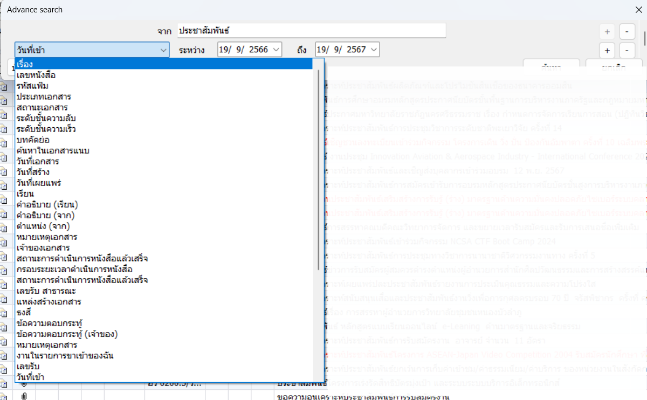Select วันที่เข้า at the bottom of list
Image resolution: width=647 pixels, height=400 pixels.
[x=164, y=377]
